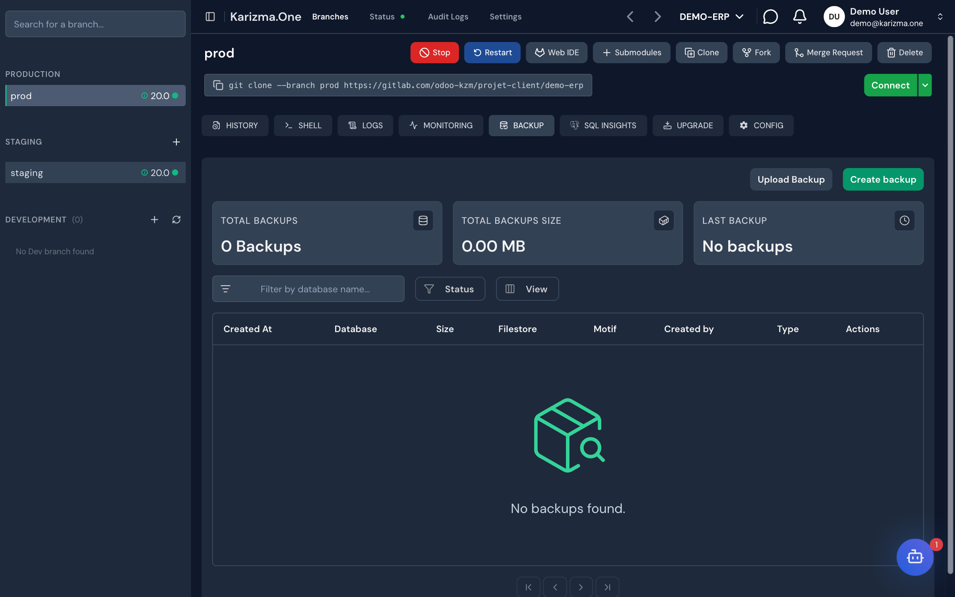Restart the prod branch

coord(492,53)
